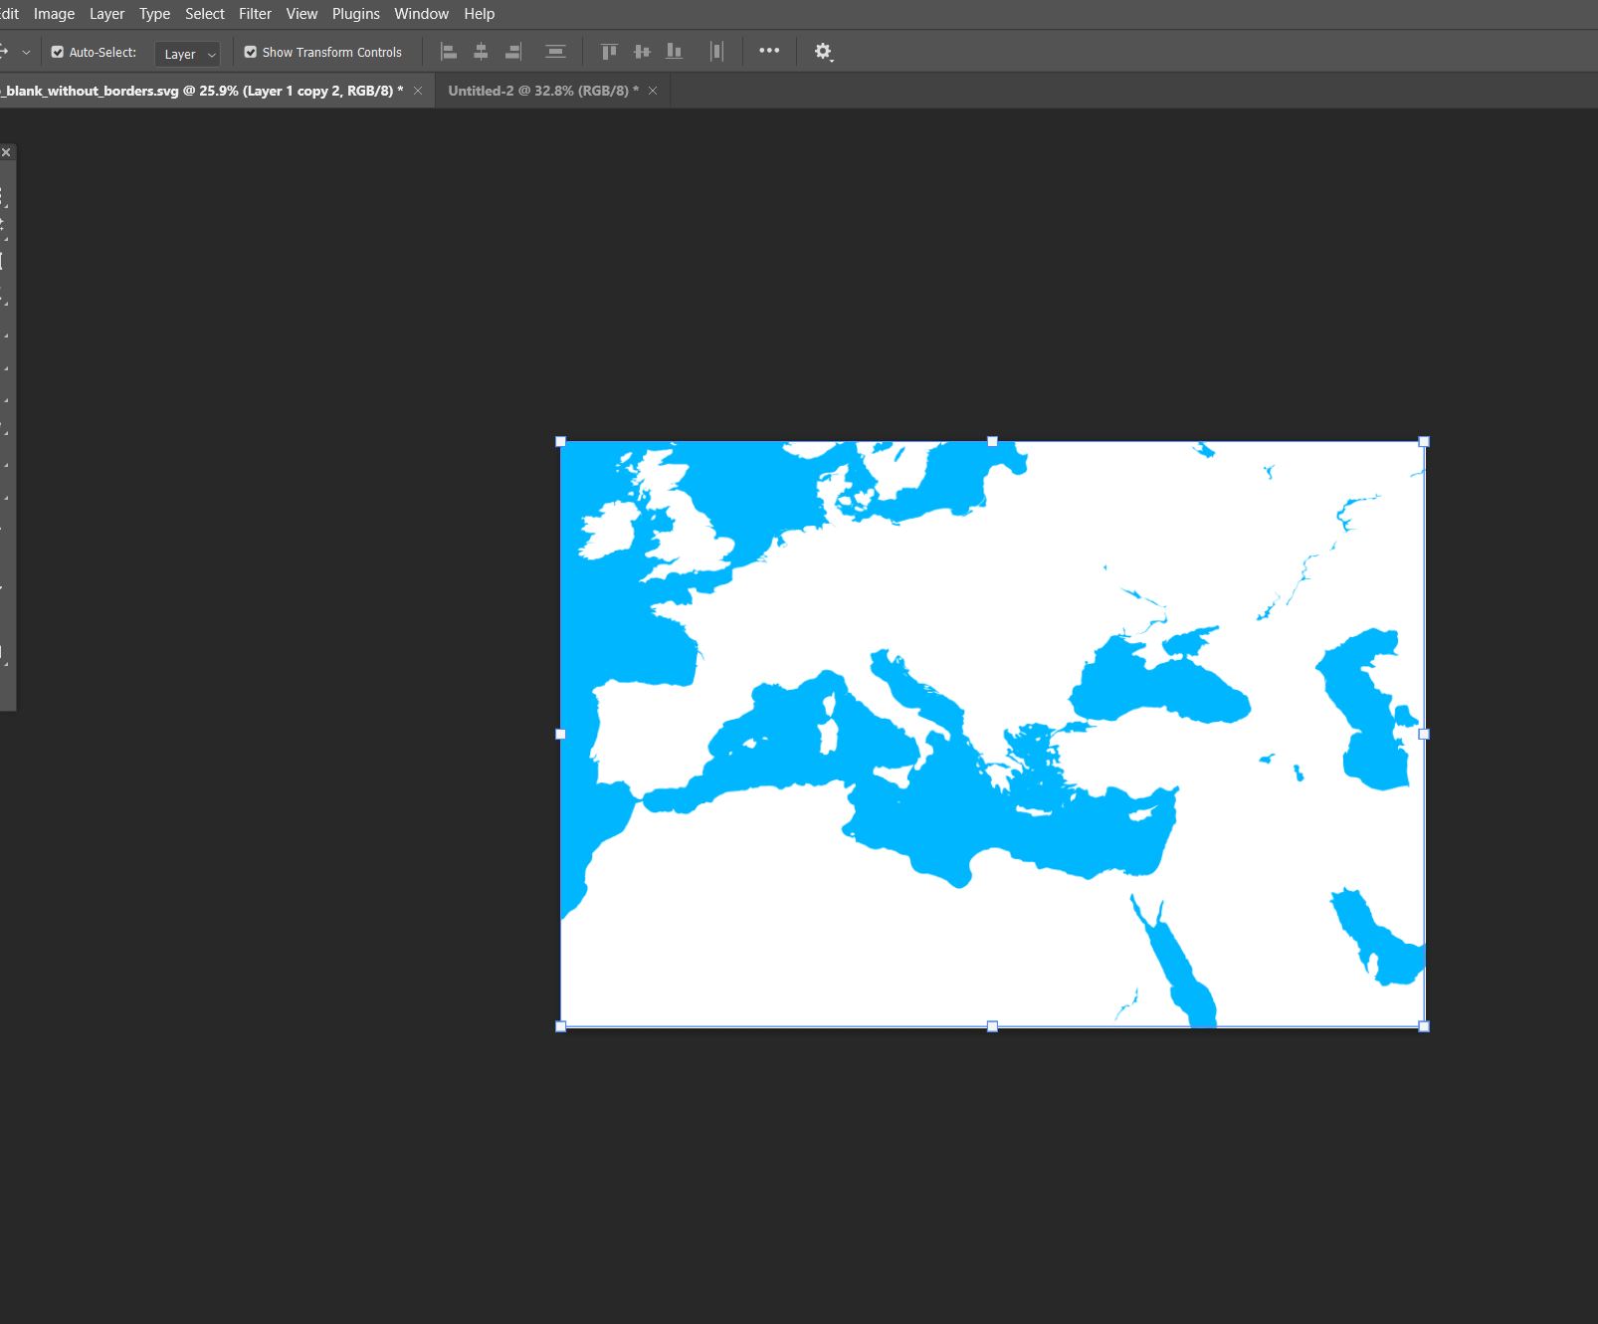Open the Image menu
The height and width of the screenshot is (1324, 1598).
[54, 14]
